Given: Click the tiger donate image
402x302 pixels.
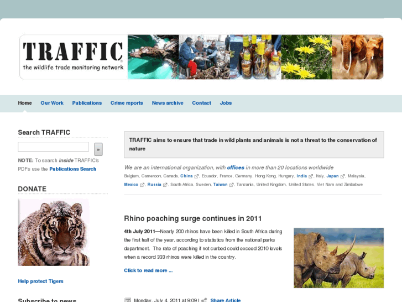Looking at the screenshot, I should (54, 232).
